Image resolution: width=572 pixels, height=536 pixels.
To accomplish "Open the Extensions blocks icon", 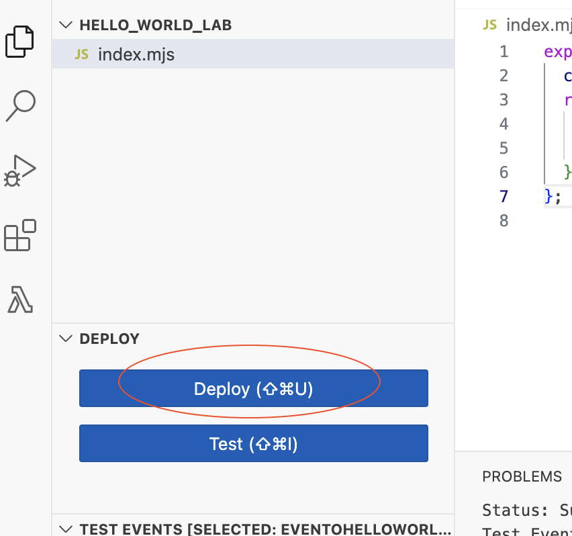I will (x=20, y=235).
